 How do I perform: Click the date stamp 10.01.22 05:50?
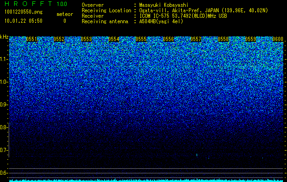23,21
